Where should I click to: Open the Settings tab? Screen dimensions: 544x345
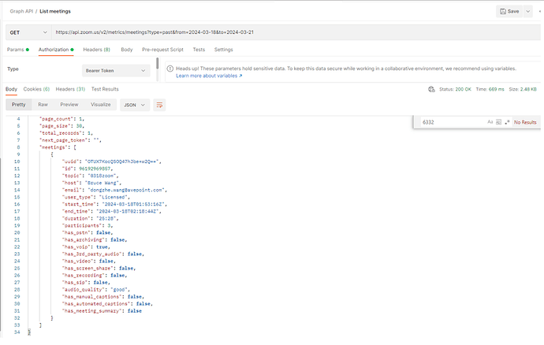click(223, 50)
